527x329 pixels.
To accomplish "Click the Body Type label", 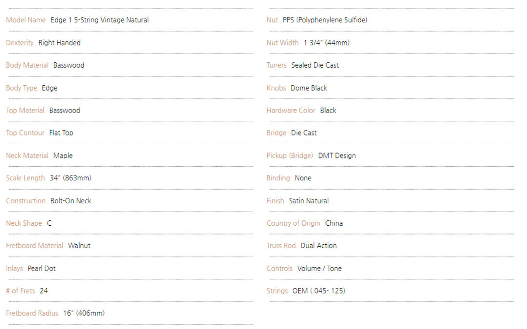I will [21, 88].
